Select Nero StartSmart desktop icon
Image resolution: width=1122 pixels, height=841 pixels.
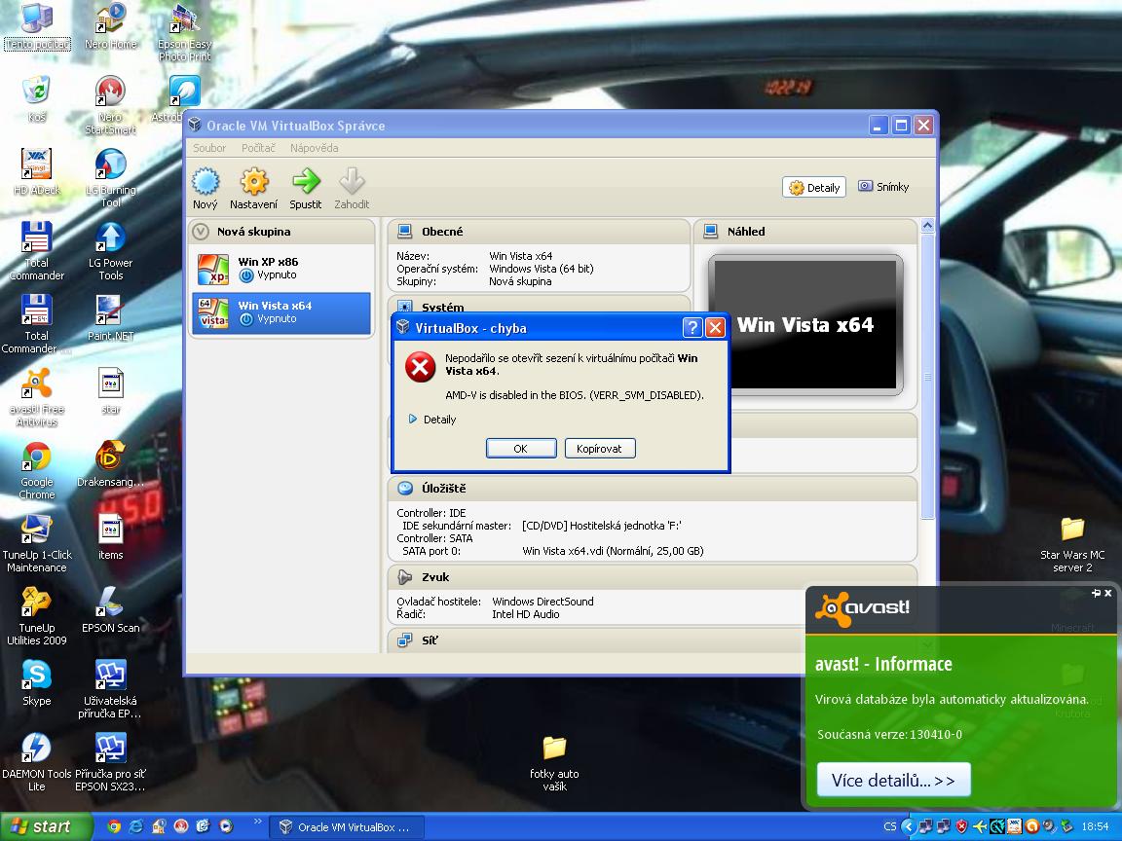tap(110, 105)
